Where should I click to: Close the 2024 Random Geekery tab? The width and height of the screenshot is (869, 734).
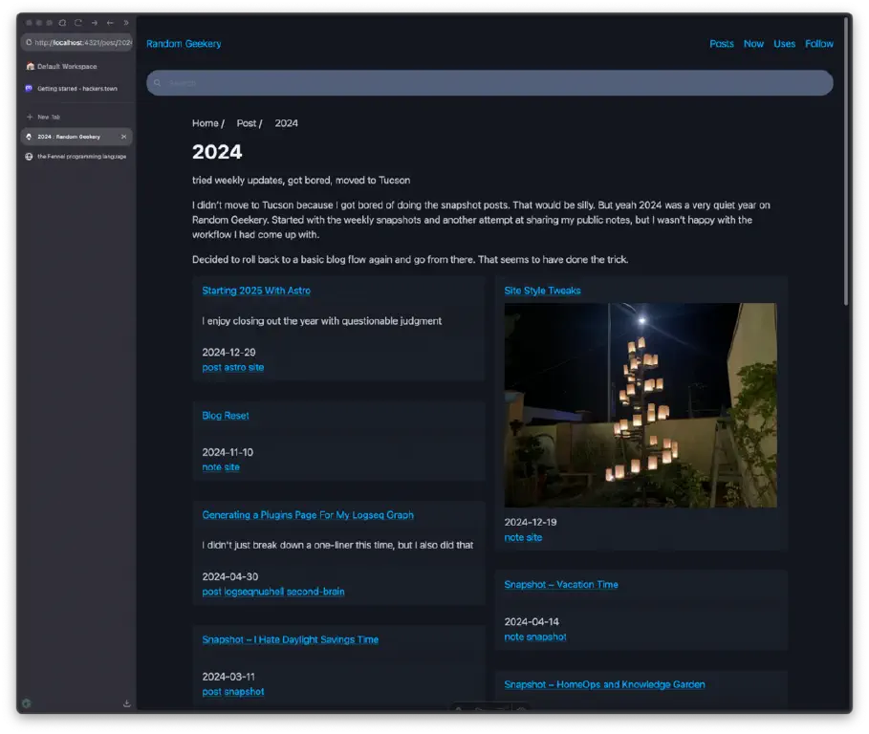tap(123, 137)
